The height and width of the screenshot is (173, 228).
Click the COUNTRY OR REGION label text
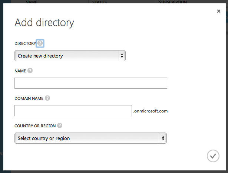click(35, 126)
